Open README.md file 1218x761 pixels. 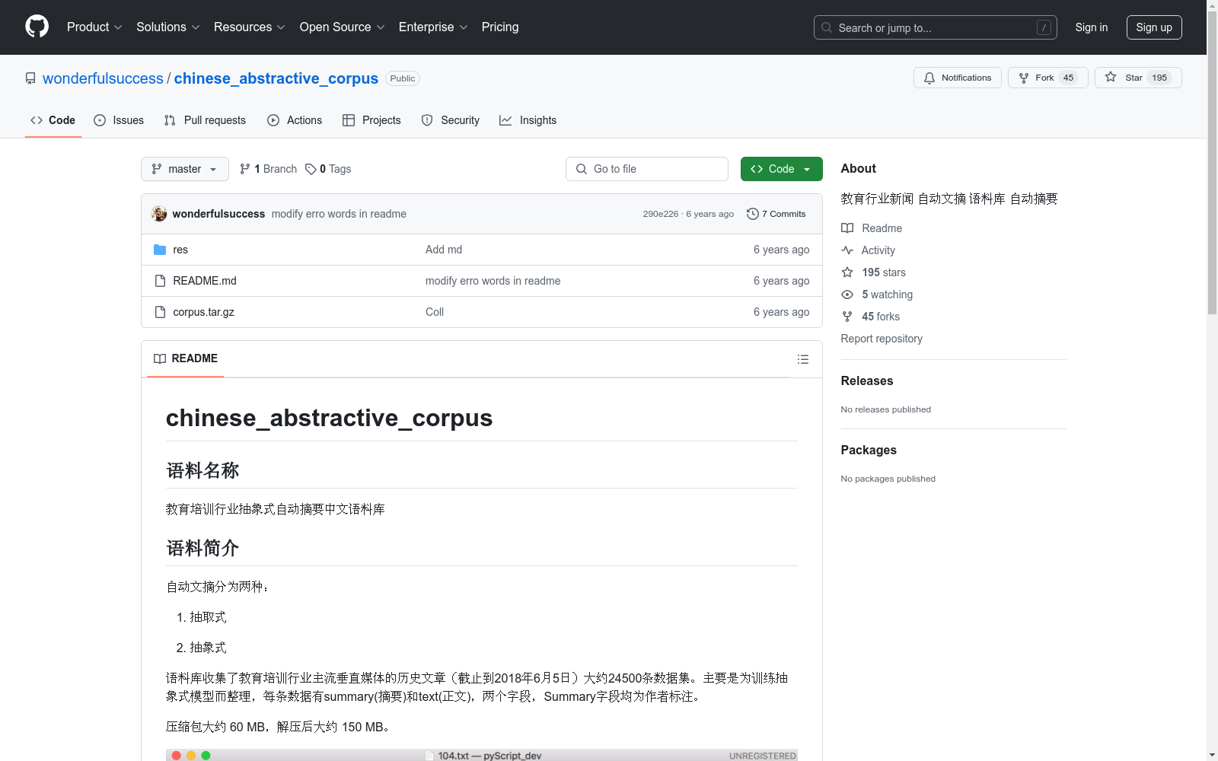[x=205, y=281]
